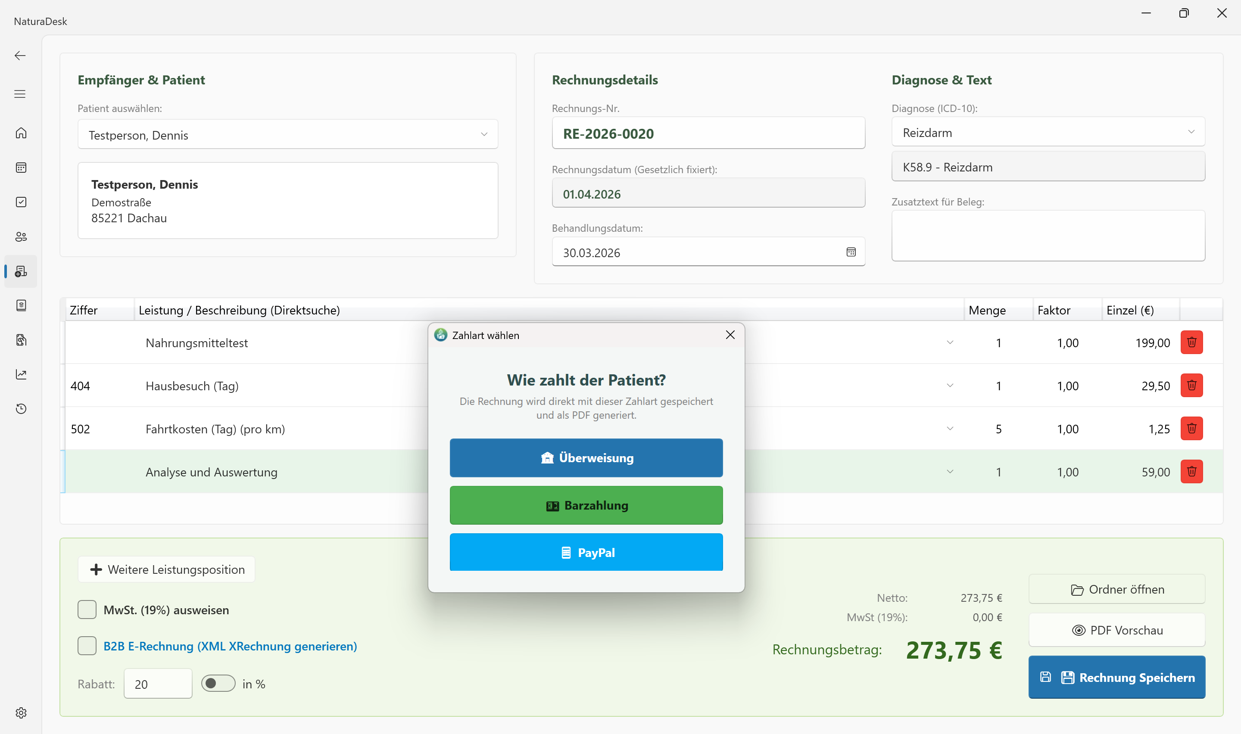This screenshot has width=1241, height=734.
Task: Open the calendar picker for Behandlungsdatum
Action: coord(851,252)
